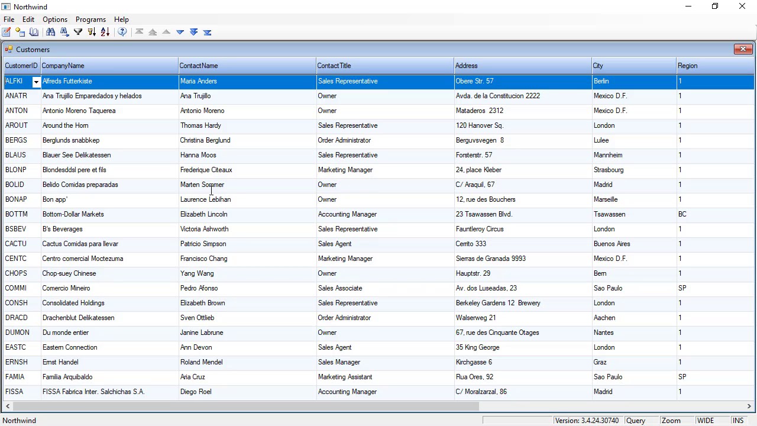Select the Laurence Lebihan contact cell
The width and height of the screenshot is (757, 426).
(247, 199)
